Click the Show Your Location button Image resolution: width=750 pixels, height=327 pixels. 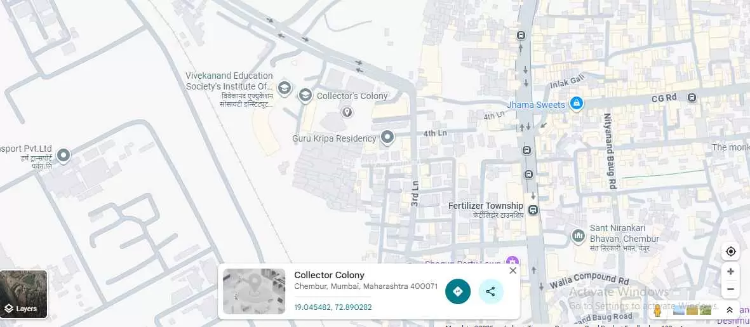[x=730, y=251]
